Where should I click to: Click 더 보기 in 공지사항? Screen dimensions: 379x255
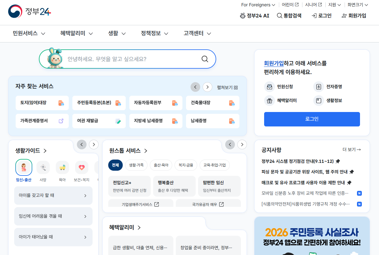(x=352, y=150)
